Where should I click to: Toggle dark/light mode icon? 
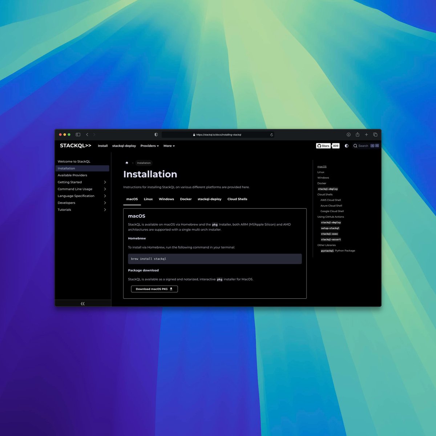(347, 146)
